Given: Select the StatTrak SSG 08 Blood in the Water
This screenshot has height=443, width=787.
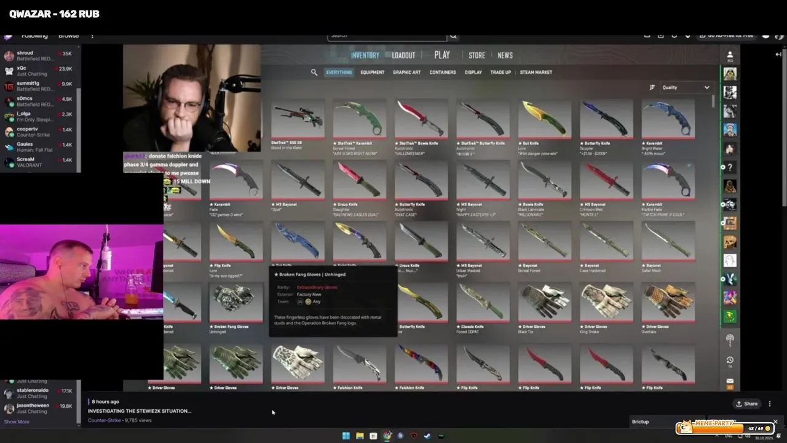Looking at the screenshot, I should tap(298, 126).
